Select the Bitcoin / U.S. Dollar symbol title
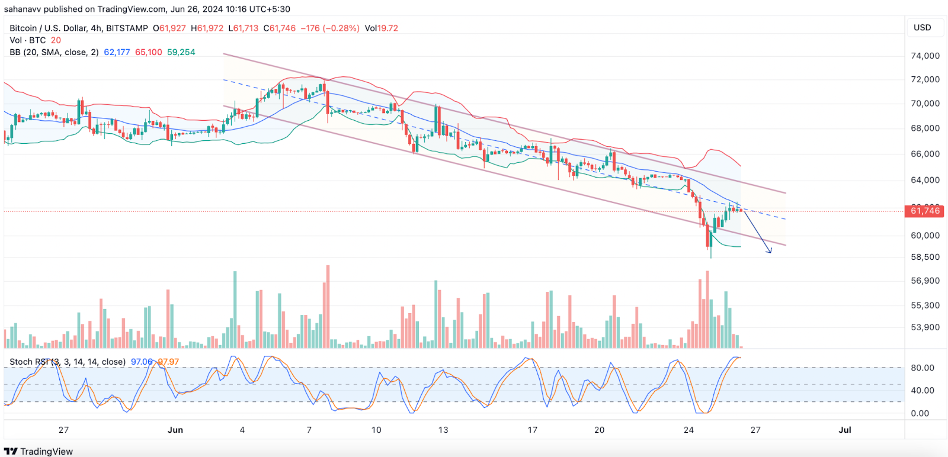The height and width of the screenshot is (457, 948). click(79, 28)
